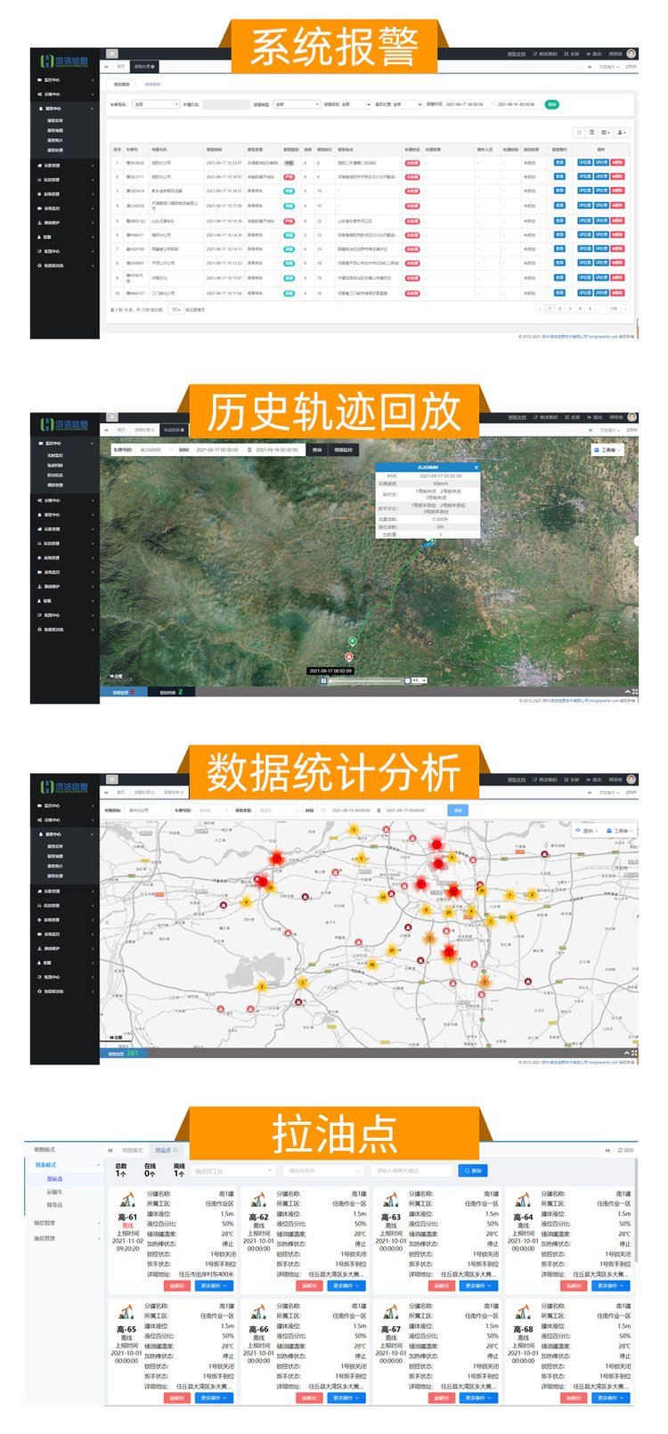Image resolution: width=668 pixels, height=1434 pixels.
Task: Click the oil pump icon for 高-61
Action: [x=127, y=1200]
